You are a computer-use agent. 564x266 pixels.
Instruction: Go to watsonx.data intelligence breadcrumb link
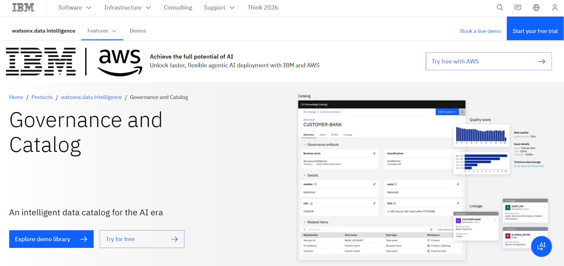[x=91, y=97]
